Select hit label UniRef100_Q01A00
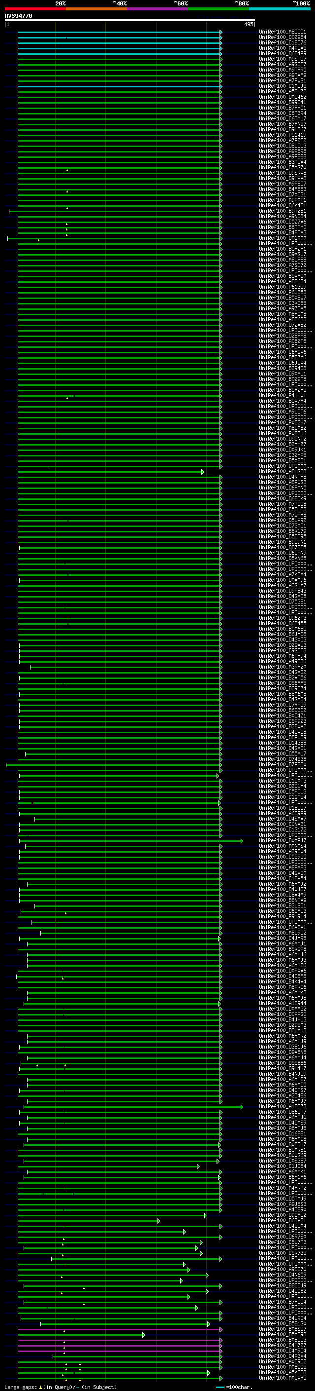This screenshot has width=315, height=1391. tap(283, 238)
